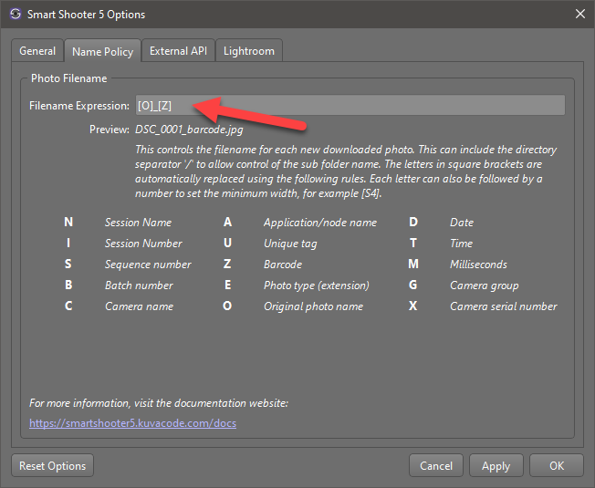Cancel the options dialog
Image resolution: width=595 pixels, height=488 pixels.
[x=436, y=465]
